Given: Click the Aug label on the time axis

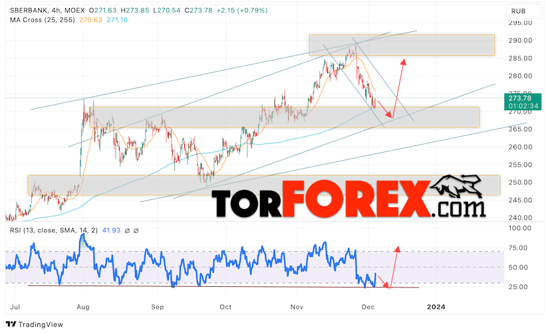Looking at the screenshot, I should [83, 307].
